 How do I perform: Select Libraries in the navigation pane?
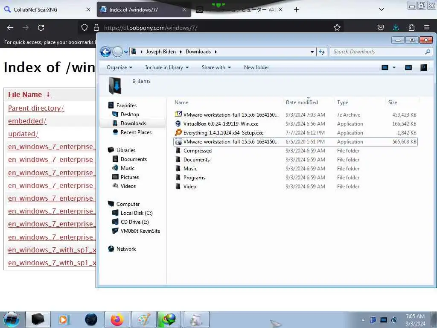click(x=126, y=150)
